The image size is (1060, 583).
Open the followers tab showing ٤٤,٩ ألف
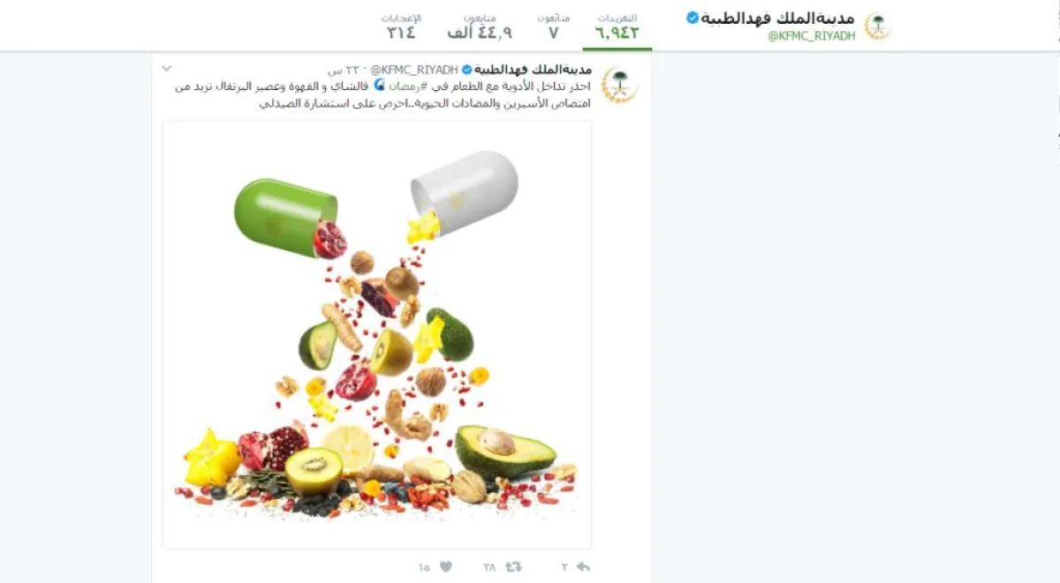point(480,26)
